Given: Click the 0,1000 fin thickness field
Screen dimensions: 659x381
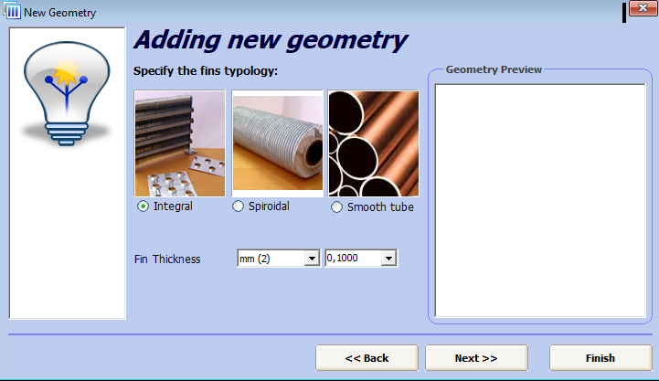Looking at the screenshot, I should [x=354, y=258].
